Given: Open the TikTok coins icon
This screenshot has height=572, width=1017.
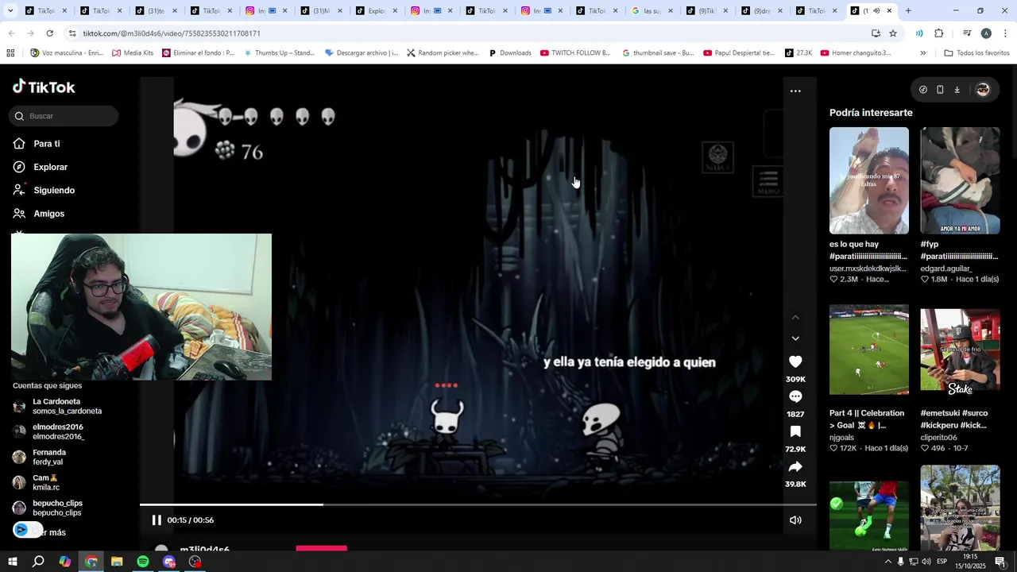Looking at the screenshot, I should tap(922, 90).
